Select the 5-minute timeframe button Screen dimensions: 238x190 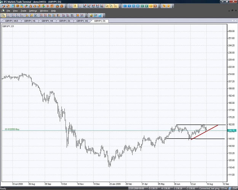(x=129, y=6)
